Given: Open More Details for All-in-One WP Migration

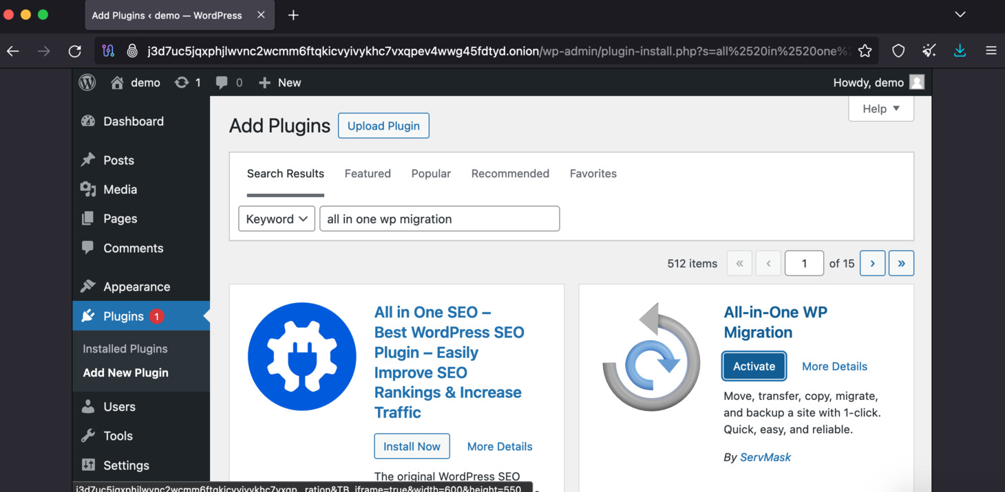Looking at the screenshot, I should pos(834,366).
